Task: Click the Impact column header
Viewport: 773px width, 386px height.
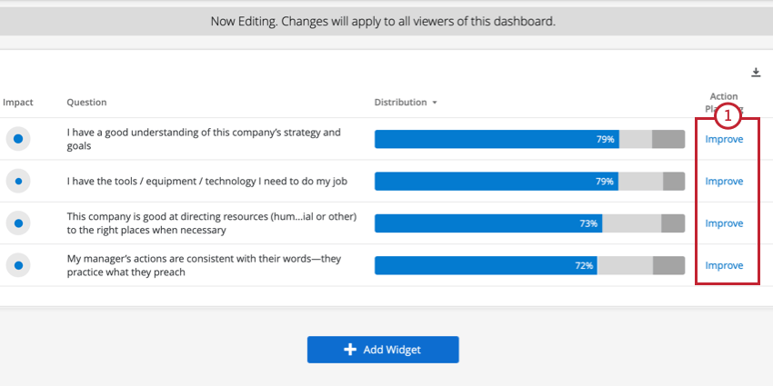Action: 18,103
